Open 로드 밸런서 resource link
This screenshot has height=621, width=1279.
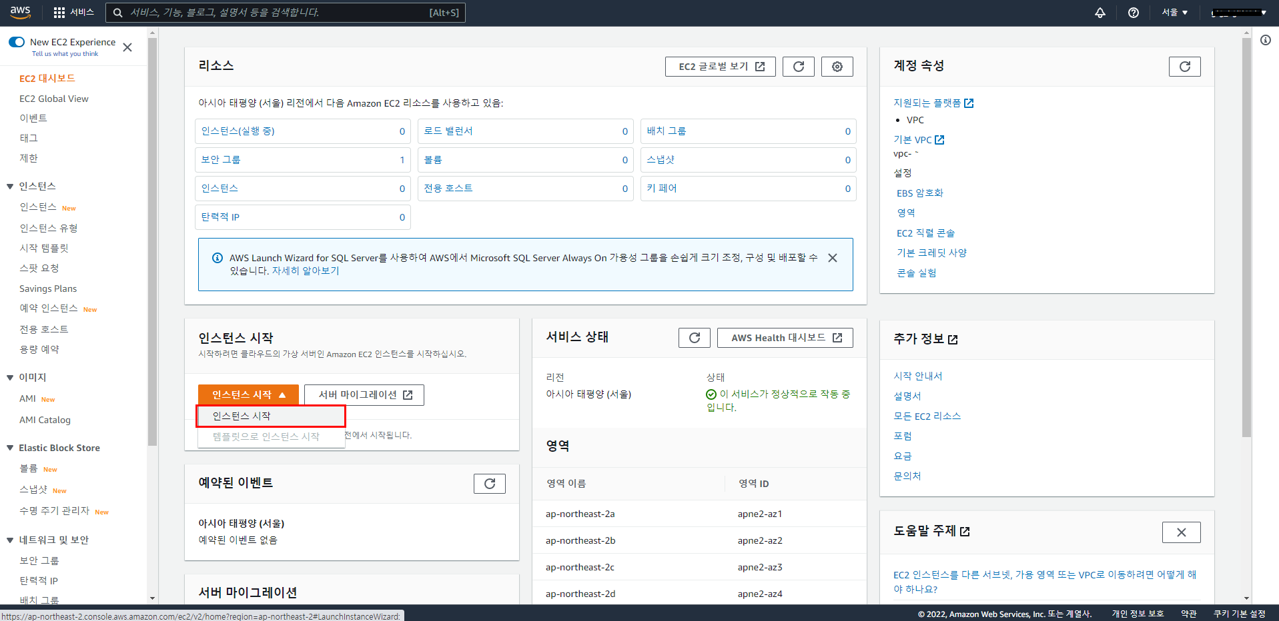point(448,131)
